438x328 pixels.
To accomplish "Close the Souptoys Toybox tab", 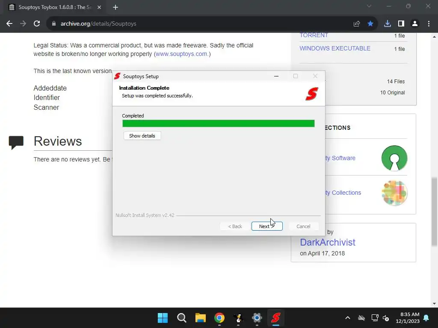I will pyautogui.click(x=99, y=7).
